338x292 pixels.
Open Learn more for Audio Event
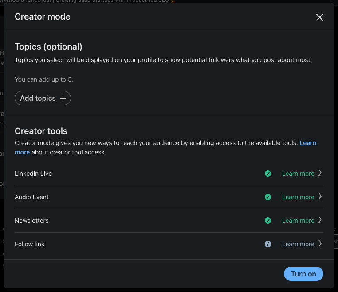point(298,197)
